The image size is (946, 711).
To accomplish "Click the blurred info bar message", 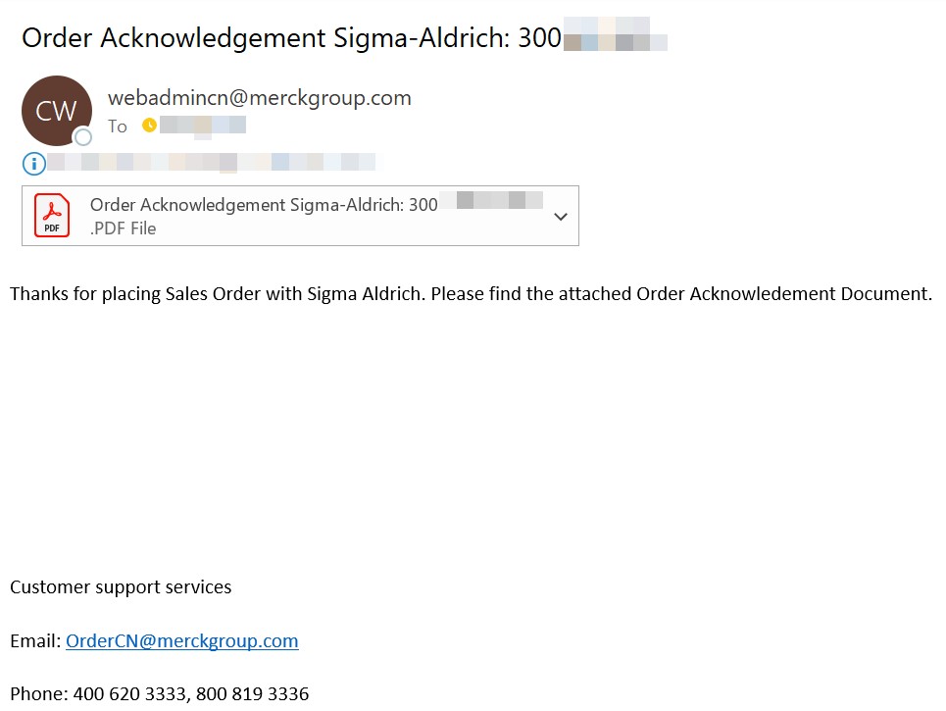I will click(x=211, y=163).
